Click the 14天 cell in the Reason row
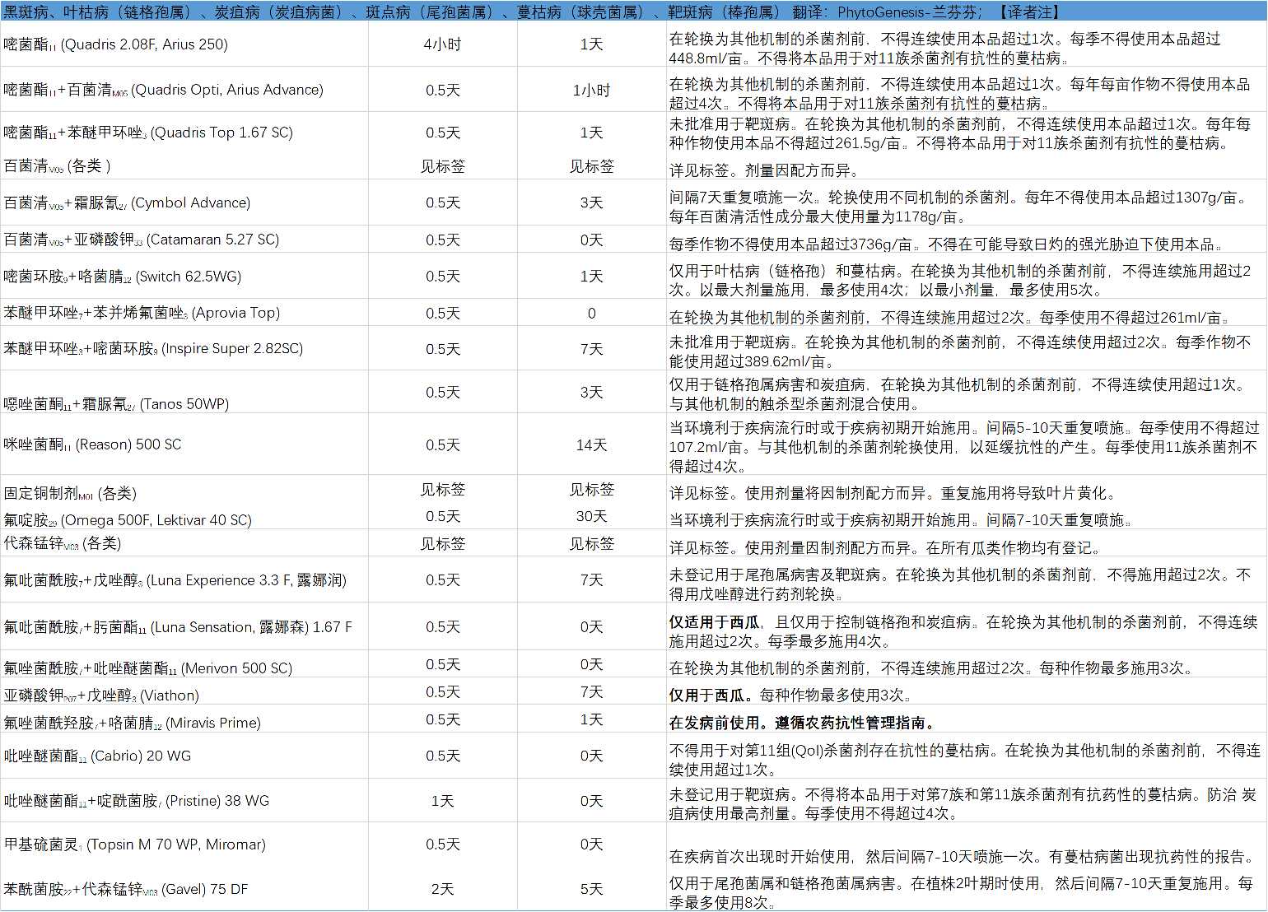 pyautogui.click(x=591, y=444)
